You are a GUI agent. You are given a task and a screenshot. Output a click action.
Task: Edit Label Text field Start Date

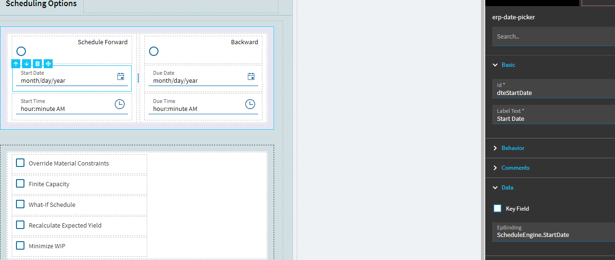(553, 115)
